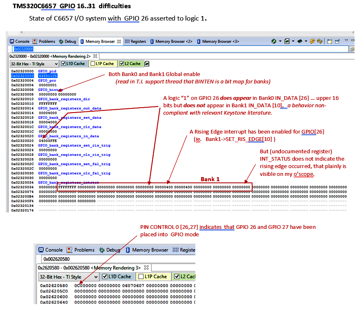Click the pin view icon in upper toolbar
The height and width of the screenshot is (309, 357).
[337, 41]
